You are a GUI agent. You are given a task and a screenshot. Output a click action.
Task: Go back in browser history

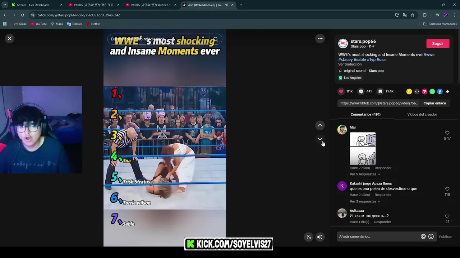pos(5,15)
